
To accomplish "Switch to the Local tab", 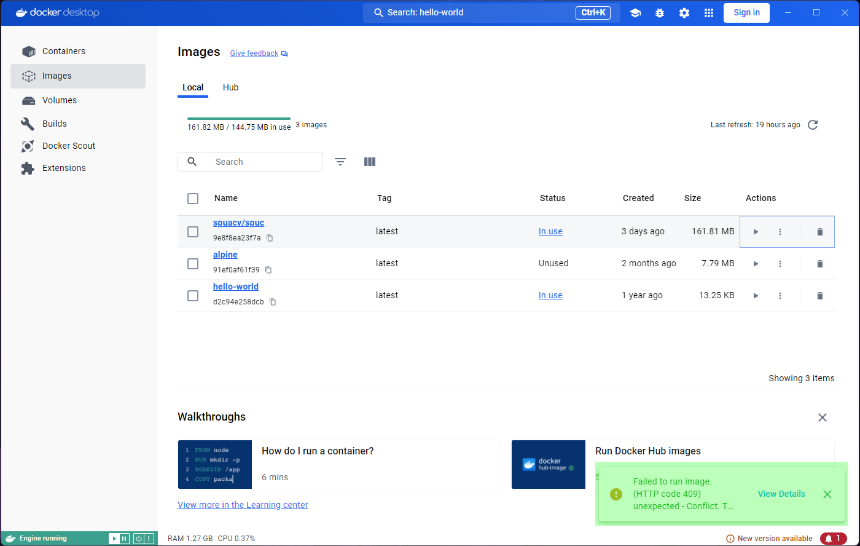I will pos(193,87).
